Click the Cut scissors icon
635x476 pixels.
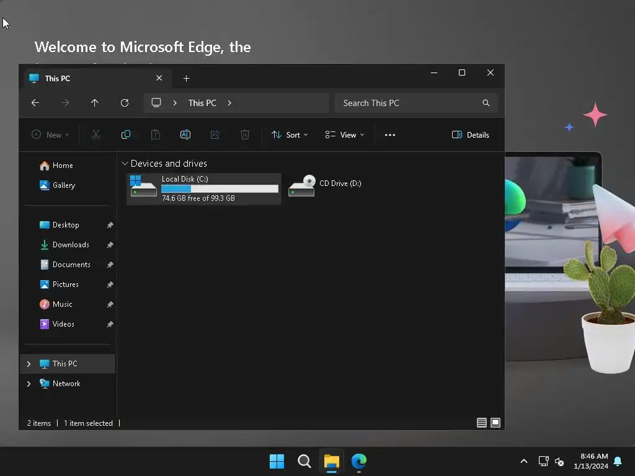96,134
